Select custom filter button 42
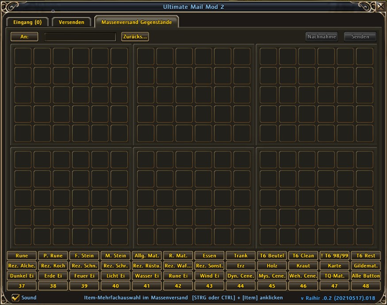The height and width of the screenshot is (305, 387). pyautogui.click(x=178, y=286)
